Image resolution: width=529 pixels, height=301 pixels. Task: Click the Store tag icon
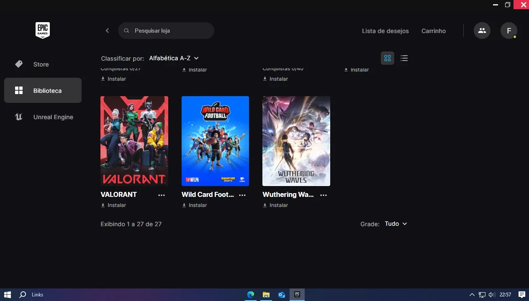[x=19, y=64]
